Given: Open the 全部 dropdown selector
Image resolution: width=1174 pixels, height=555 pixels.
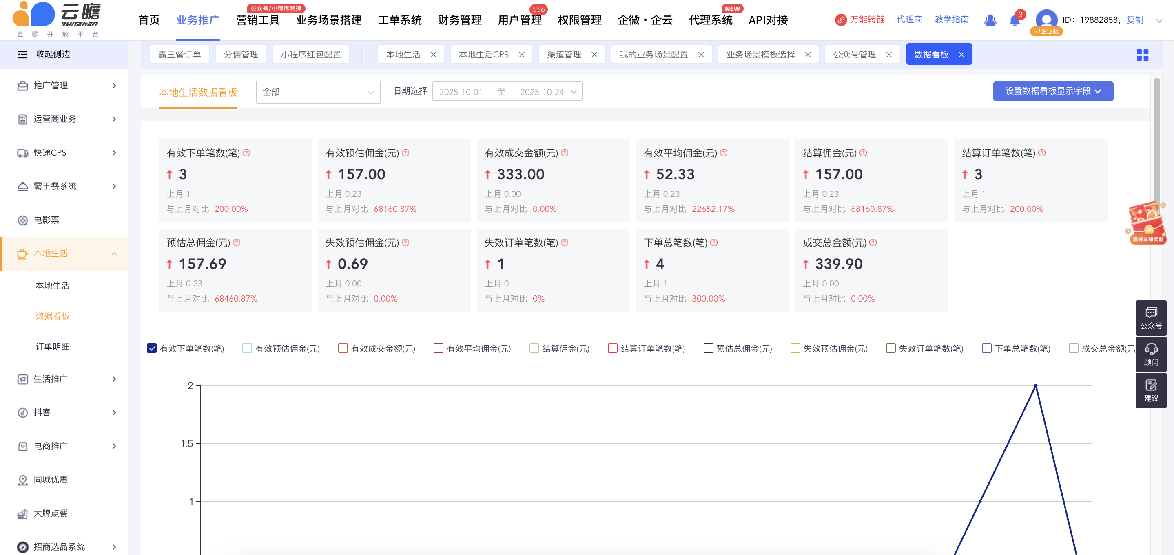Looking at the screenshot, I should coord(318,92).
